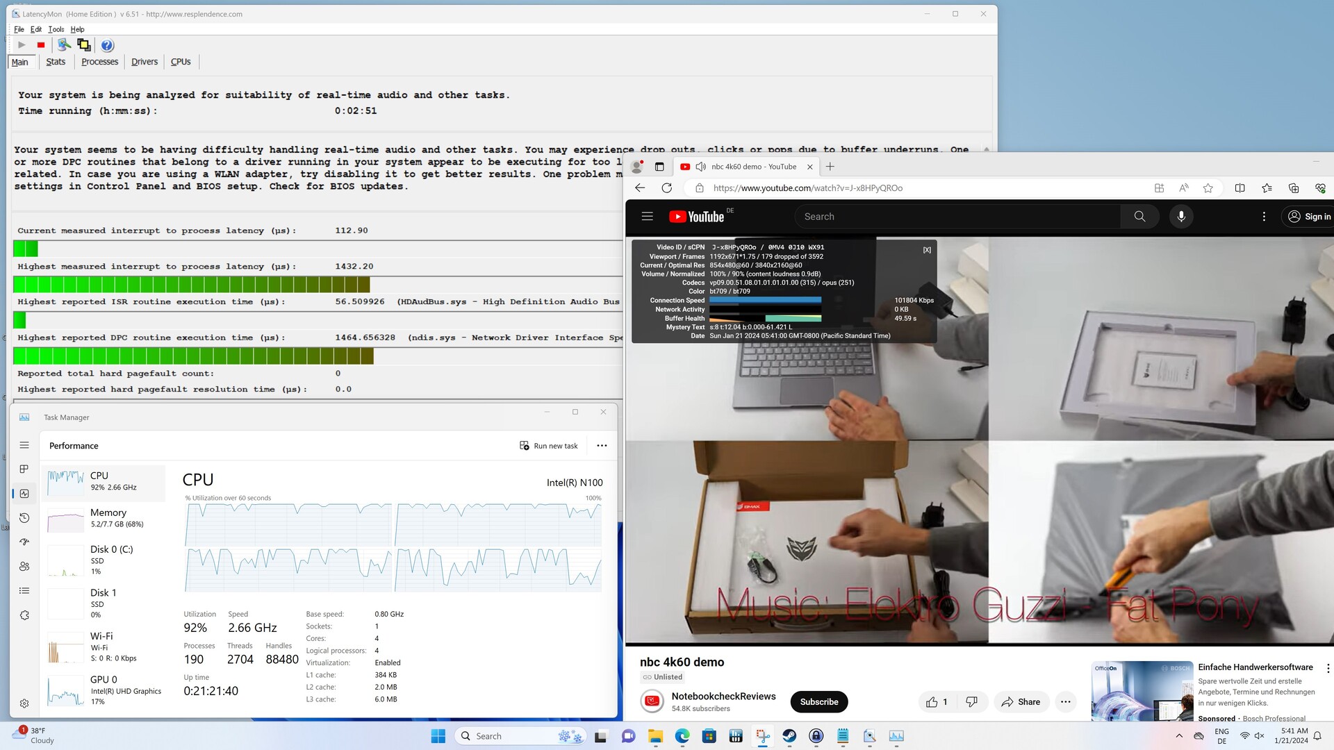Image resolution: width=1334 pixels, height=750 pixels.
Task: Click the LatencyMon start monitoring play icon
Action: tap(22, 45)
